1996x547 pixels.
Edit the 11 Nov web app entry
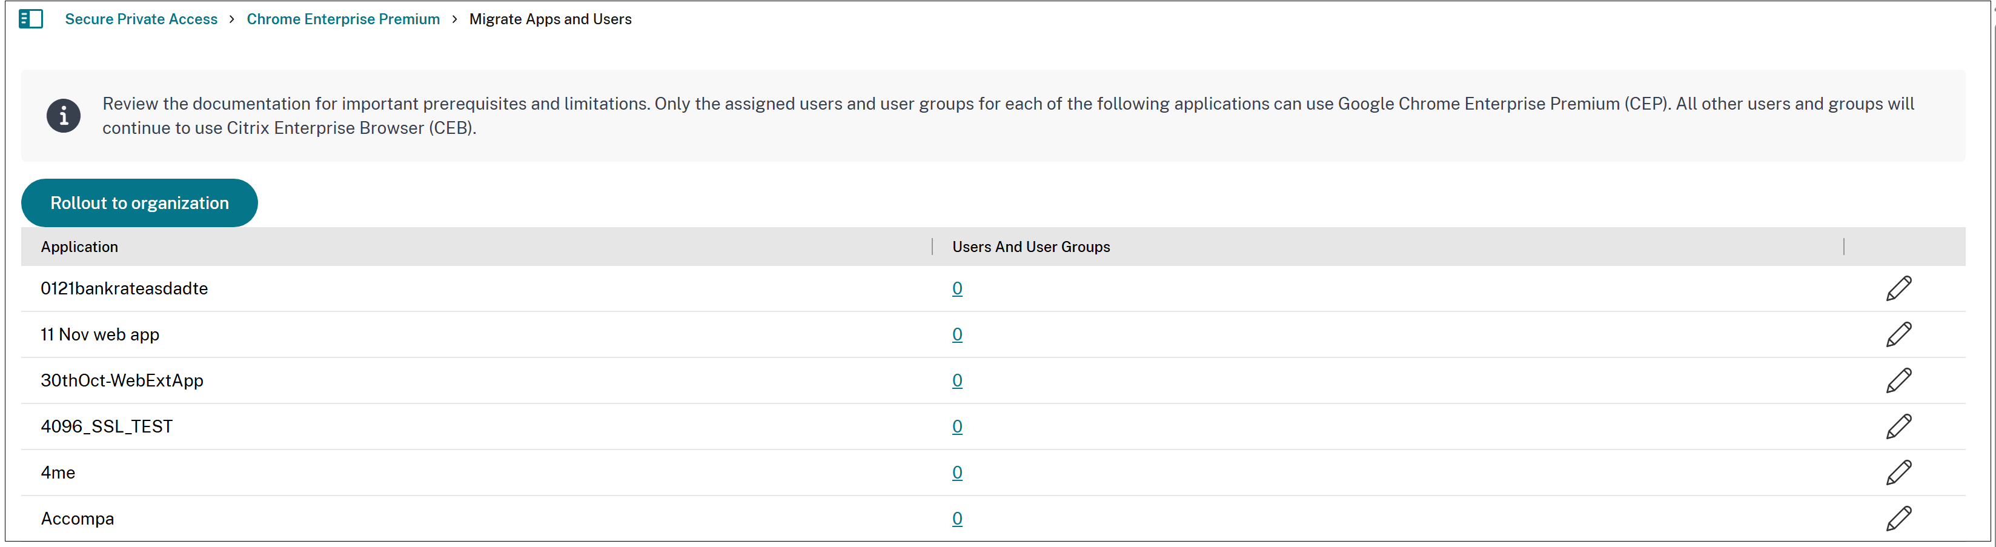tap(1900, 334)
